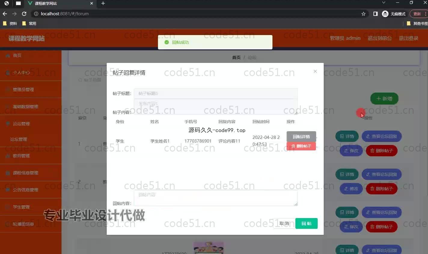428x254 pixels.
Task: Click 管理员 admin label in header
Action: tap(345, 38)
